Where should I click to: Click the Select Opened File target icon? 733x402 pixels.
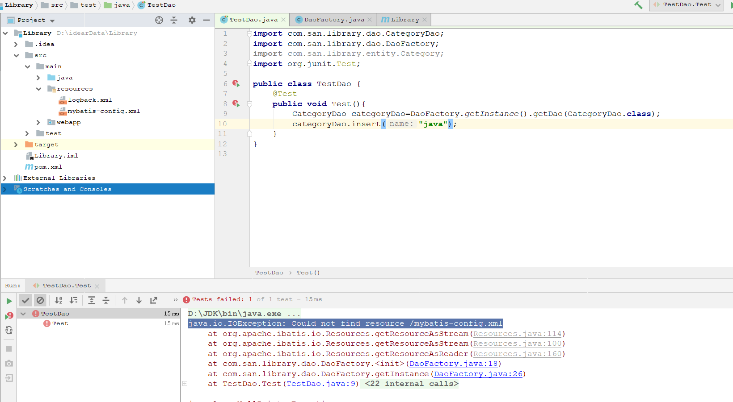tap(159, 20)
